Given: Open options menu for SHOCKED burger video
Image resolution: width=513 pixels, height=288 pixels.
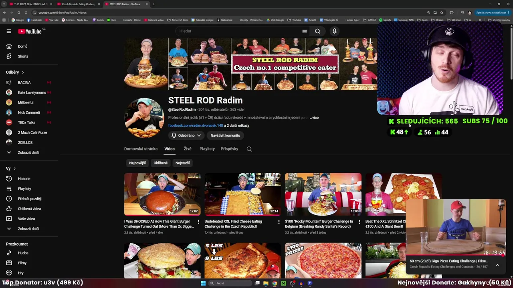Looking at the screenshot, I should 198,222.
